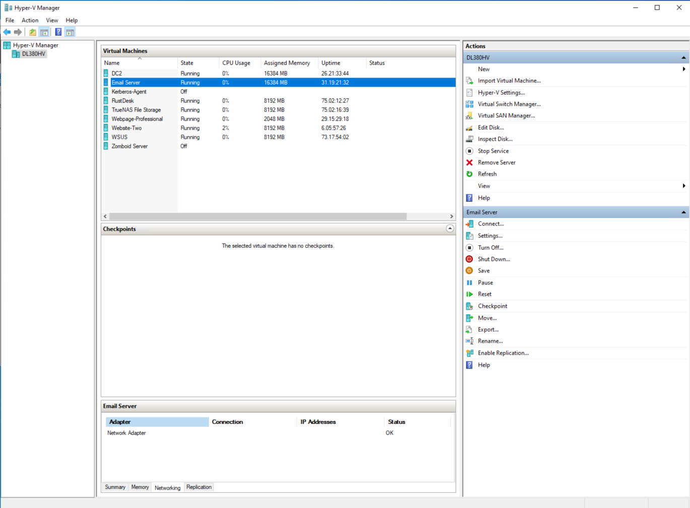This screenshot has height=508, width=690.
Task: Open Virtual Switch Manager
Action: 509,104
